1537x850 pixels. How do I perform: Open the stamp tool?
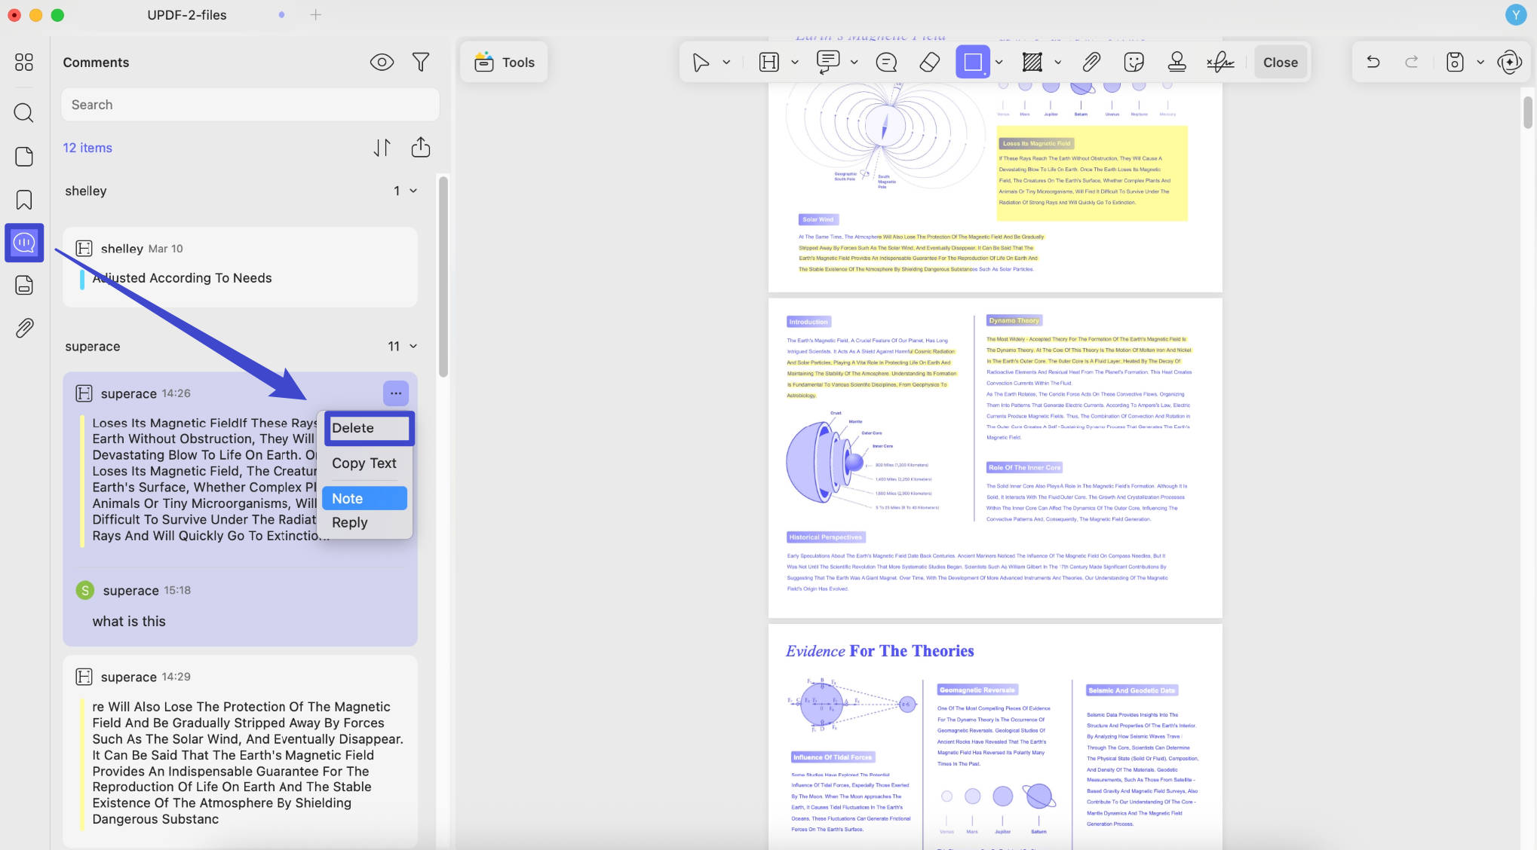[x=1177, y=63]
